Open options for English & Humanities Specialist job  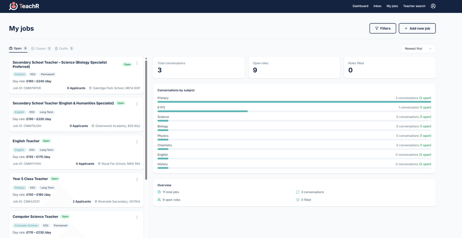click(x=137, y=104)
